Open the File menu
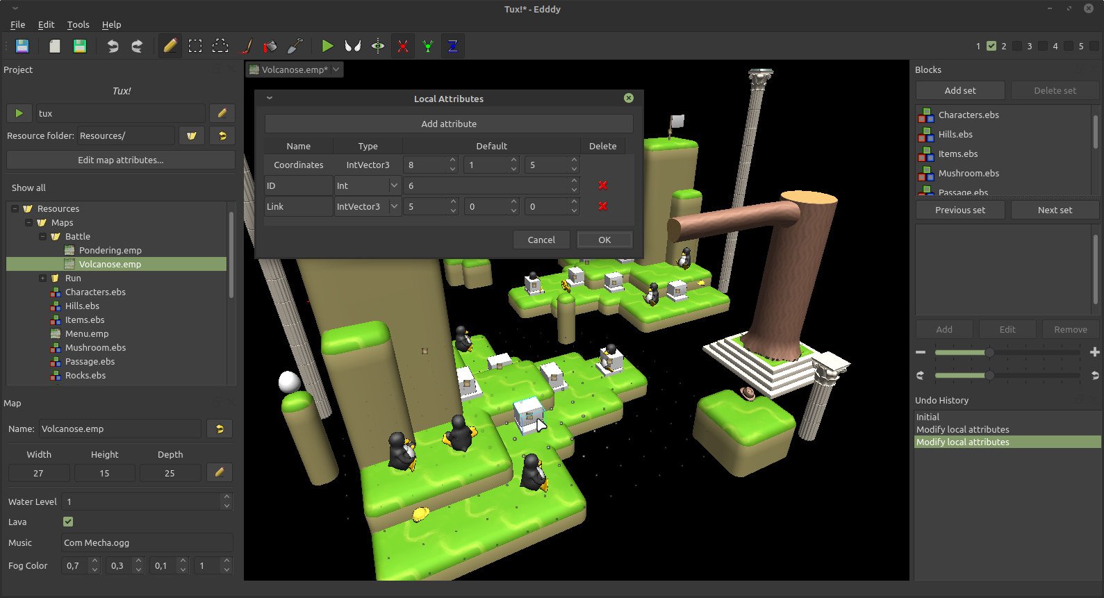 point(18,24)
